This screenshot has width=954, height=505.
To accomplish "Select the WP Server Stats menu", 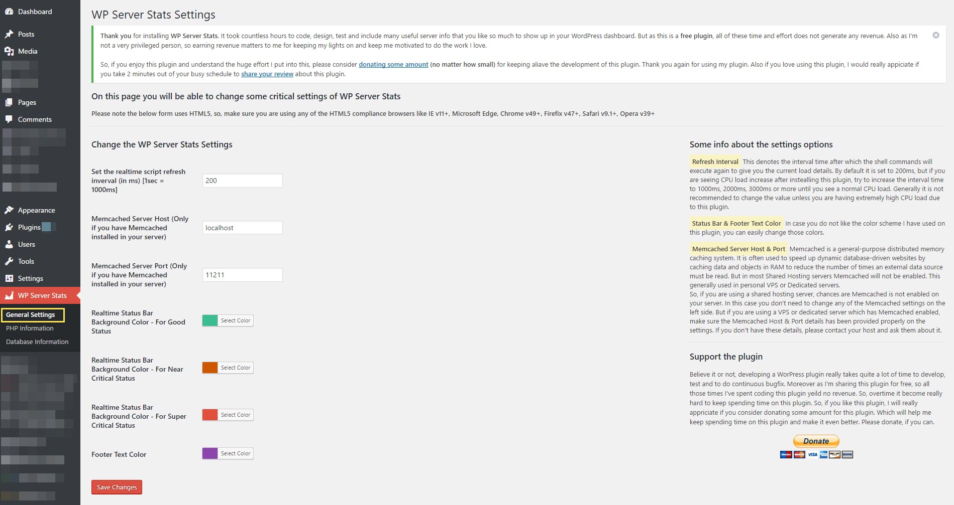I will pos(40,295).
